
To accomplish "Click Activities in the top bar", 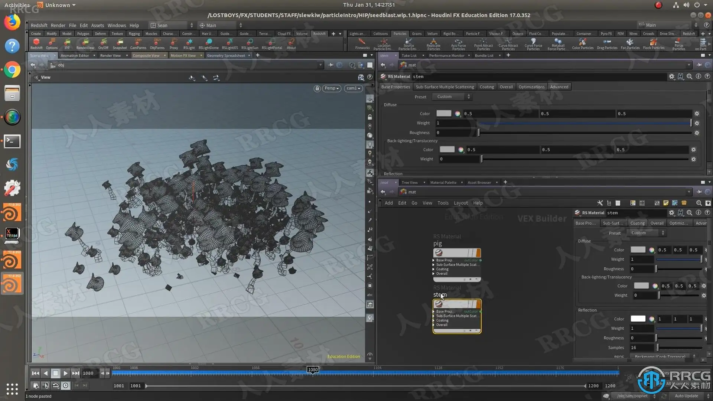I will 17,5.
